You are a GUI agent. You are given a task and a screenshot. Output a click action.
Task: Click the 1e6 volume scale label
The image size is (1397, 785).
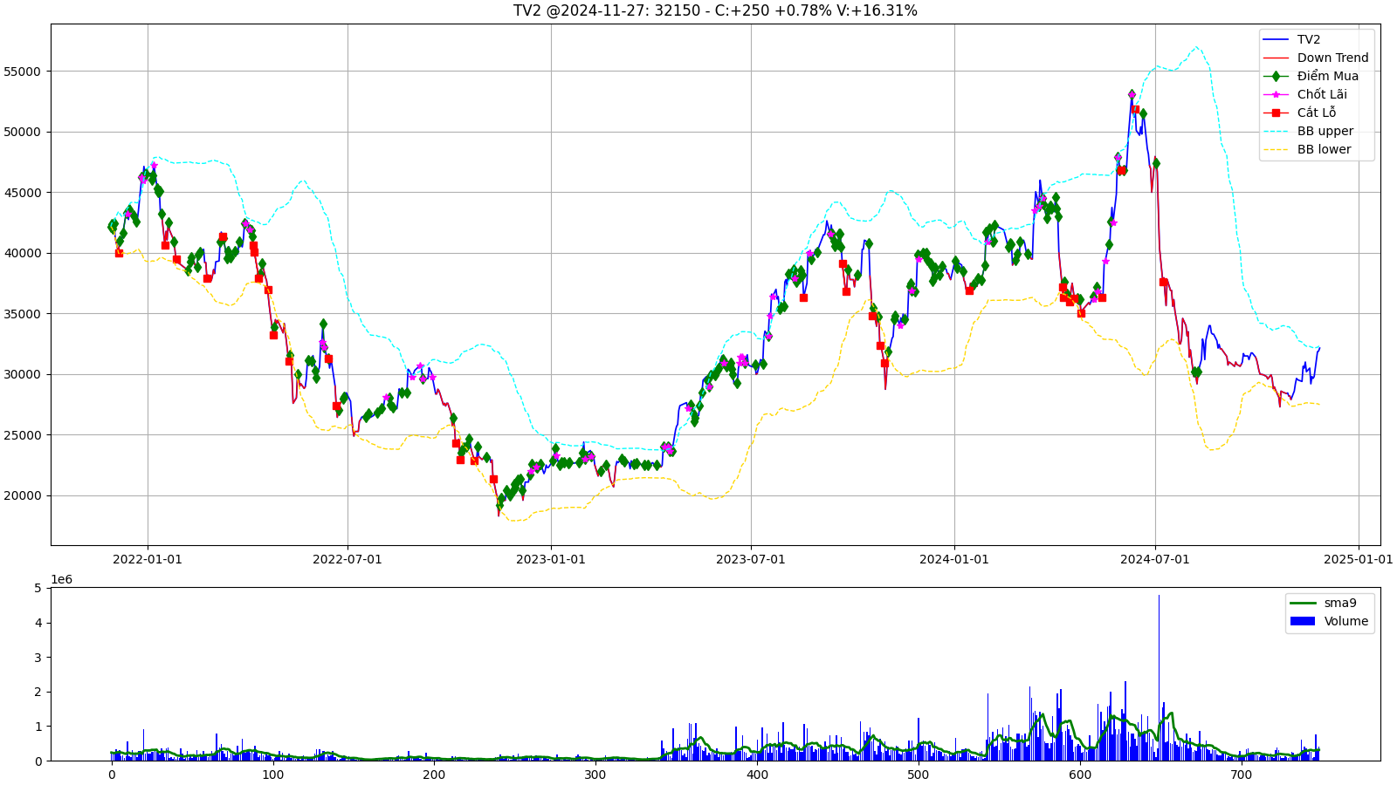tap(62, 579)
